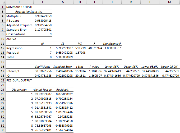Click the Regression Statistics heading cell
The image size is (180, 133).
[x=29, y=12]
